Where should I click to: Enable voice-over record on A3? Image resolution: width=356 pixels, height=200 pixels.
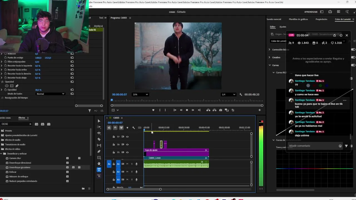point(136,179)
